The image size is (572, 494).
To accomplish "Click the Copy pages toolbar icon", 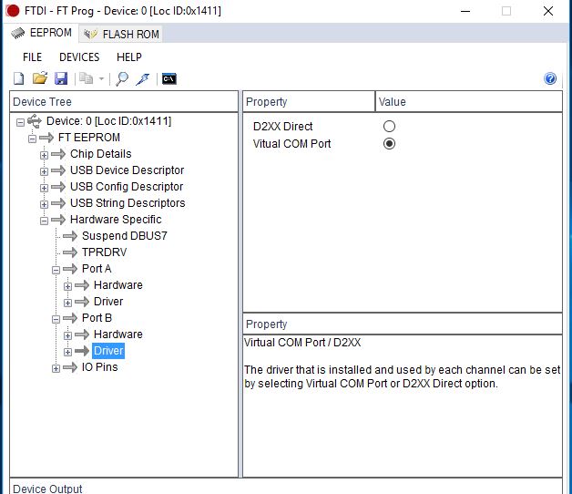I will (x=87, y=78).
